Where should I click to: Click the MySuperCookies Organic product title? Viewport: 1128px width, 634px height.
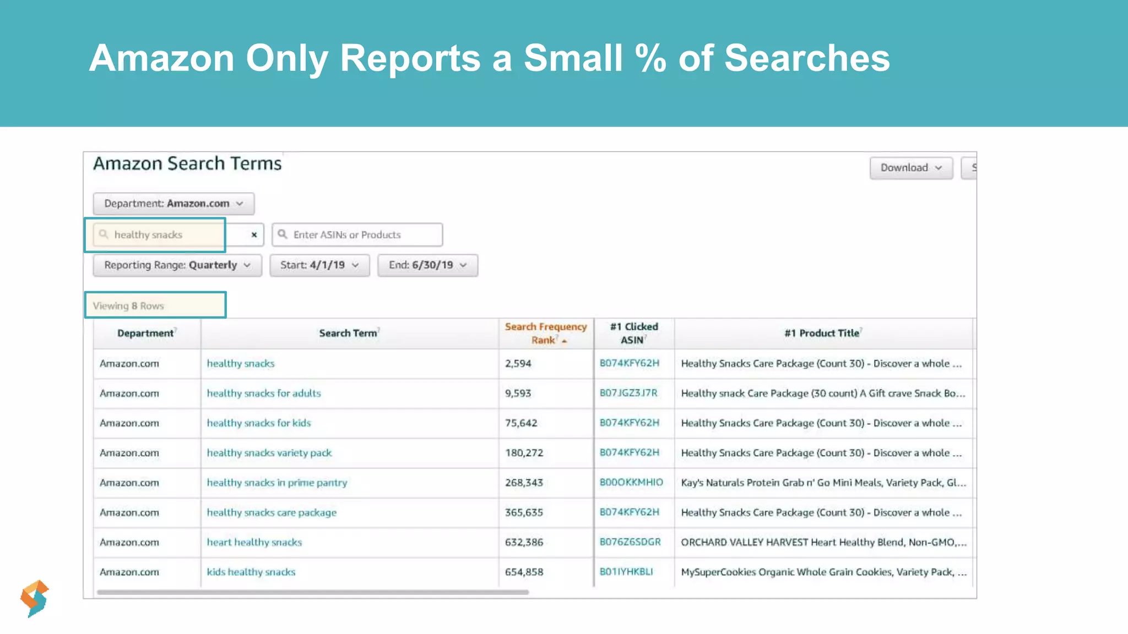click(x=823, y=572)
